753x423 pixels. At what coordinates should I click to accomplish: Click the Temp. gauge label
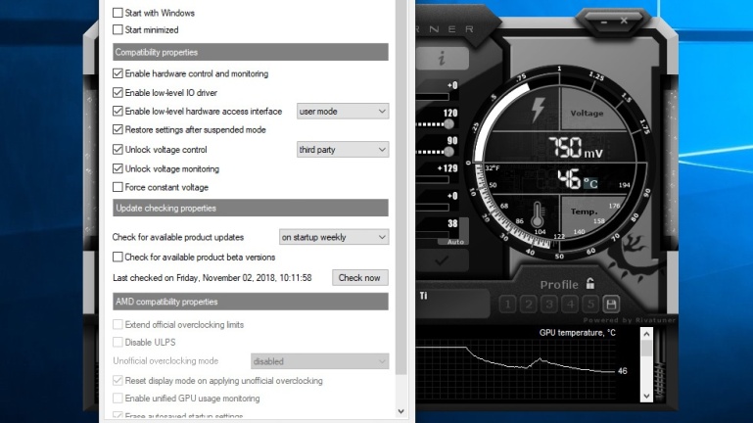pos(584,211)
